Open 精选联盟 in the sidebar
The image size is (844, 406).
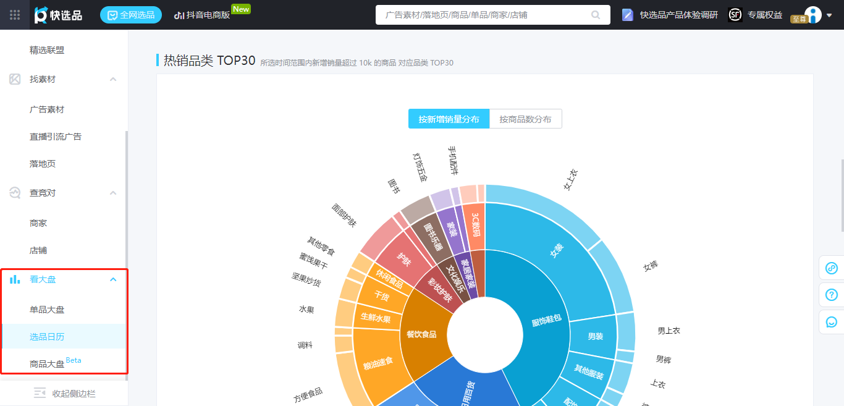point(47,50)
